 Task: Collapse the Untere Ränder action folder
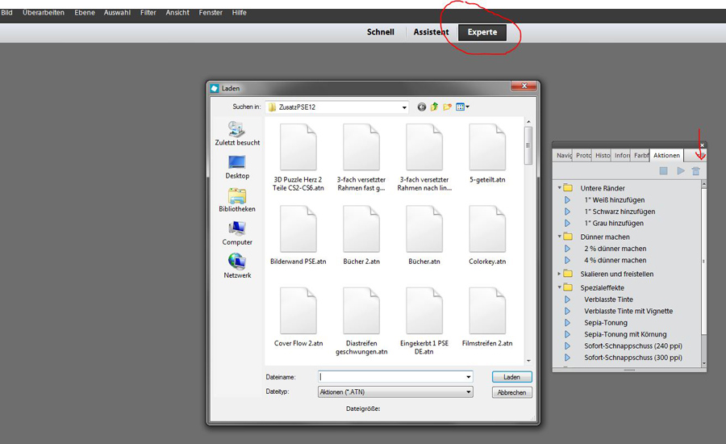(558, 188)
